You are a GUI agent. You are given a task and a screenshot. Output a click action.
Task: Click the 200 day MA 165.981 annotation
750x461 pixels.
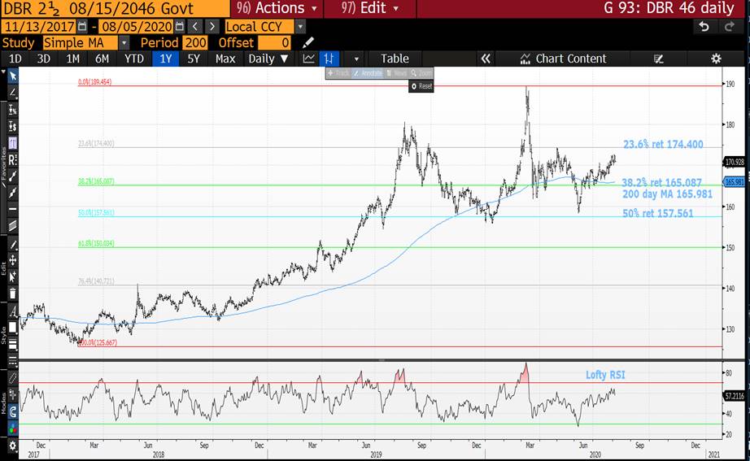pos(667,194)
